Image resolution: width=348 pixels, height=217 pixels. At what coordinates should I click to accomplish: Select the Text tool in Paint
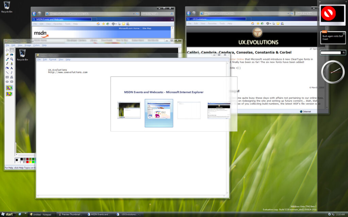coord(12,68)
